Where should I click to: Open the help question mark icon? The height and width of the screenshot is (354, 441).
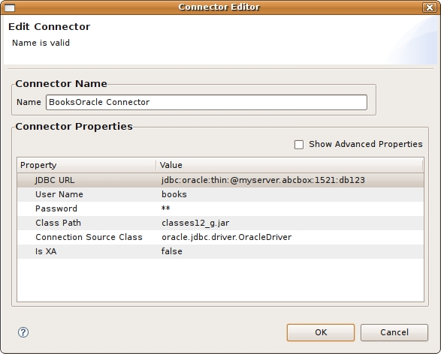coord(23,332)
